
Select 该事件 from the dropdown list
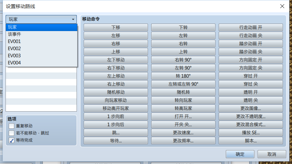click(42, 34)
